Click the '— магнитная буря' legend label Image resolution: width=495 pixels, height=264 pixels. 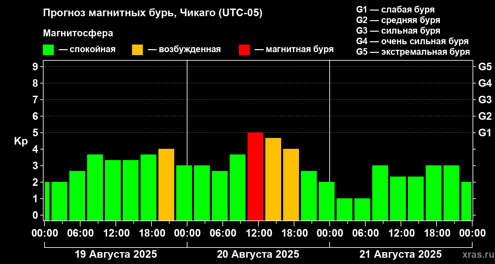[294, 50]
